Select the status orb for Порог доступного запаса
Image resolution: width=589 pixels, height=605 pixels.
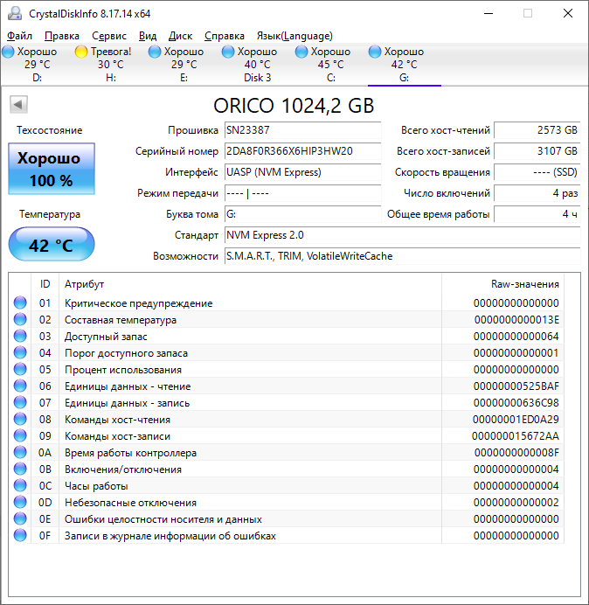(20, 352)
